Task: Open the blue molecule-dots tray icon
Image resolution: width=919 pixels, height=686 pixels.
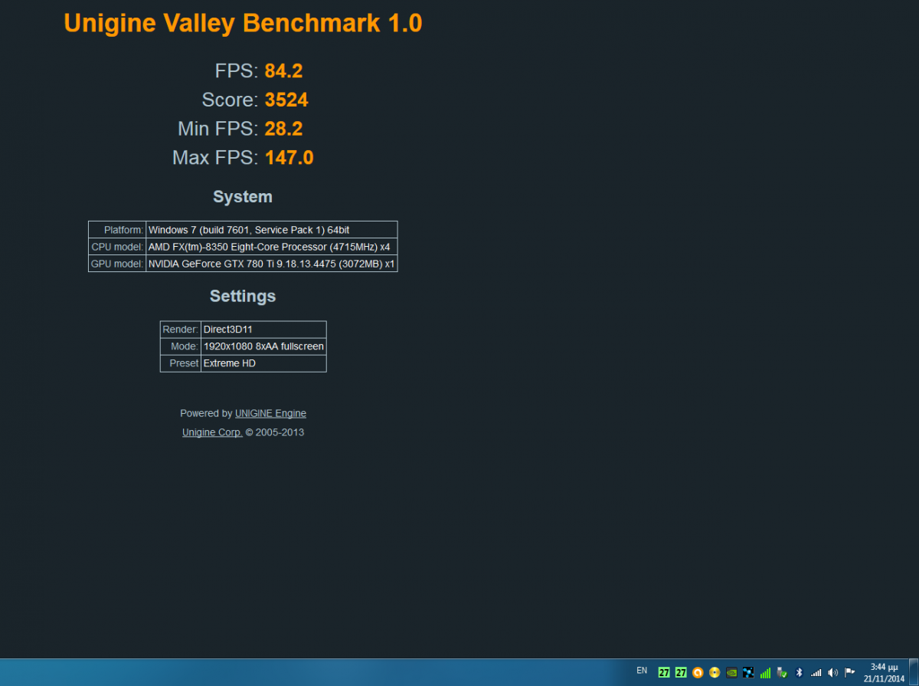Action: (x=748, y=672)
